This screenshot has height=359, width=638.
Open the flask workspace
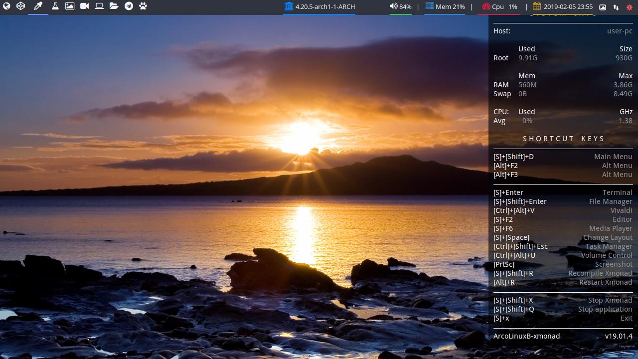coord(55,6)
